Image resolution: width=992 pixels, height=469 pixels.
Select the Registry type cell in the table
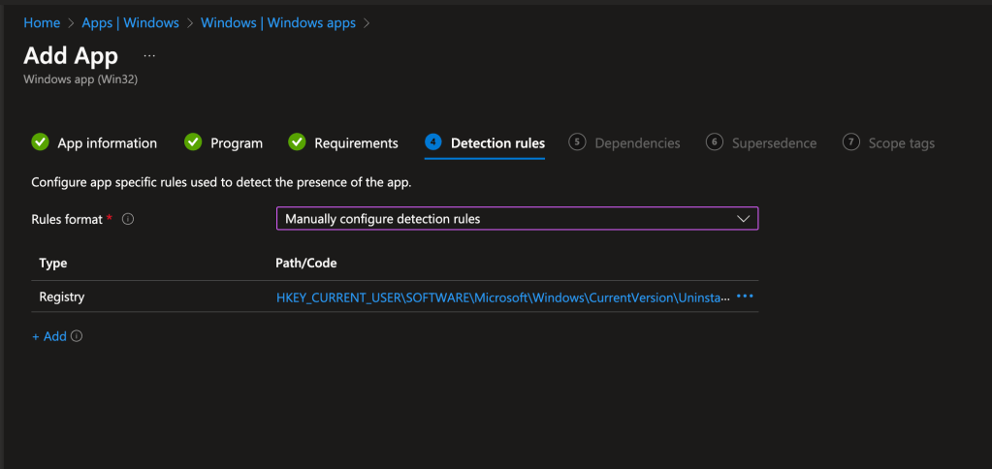point(61,297)
